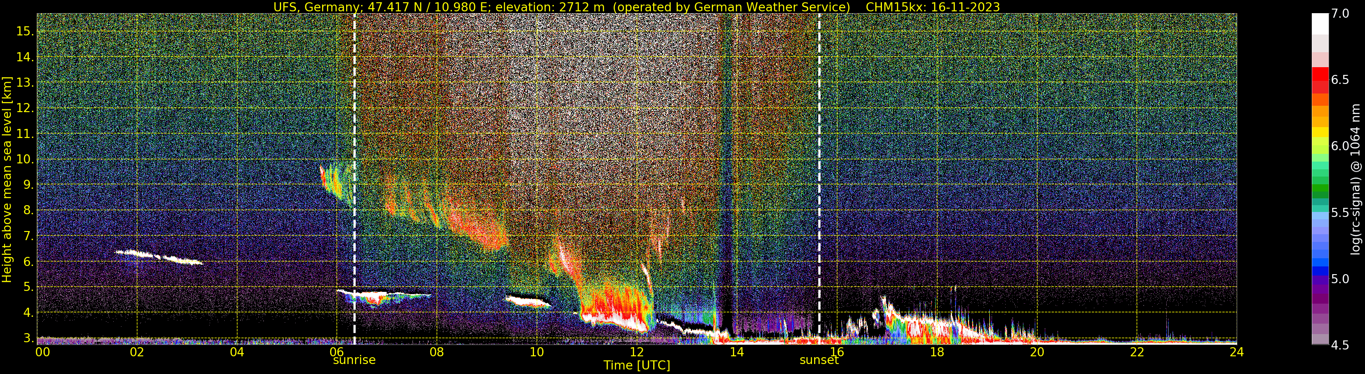This screenshot has width=1365, height=374.
Task: Click the colorbar value '6.5'
Action: pos(1340,80)
